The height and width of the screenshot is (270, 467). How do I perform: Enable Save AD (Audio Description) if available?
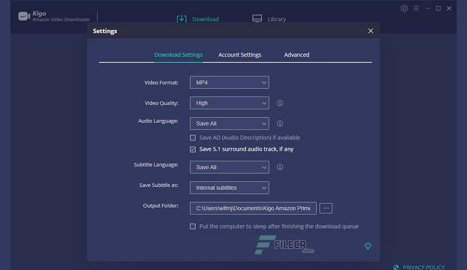193,138
